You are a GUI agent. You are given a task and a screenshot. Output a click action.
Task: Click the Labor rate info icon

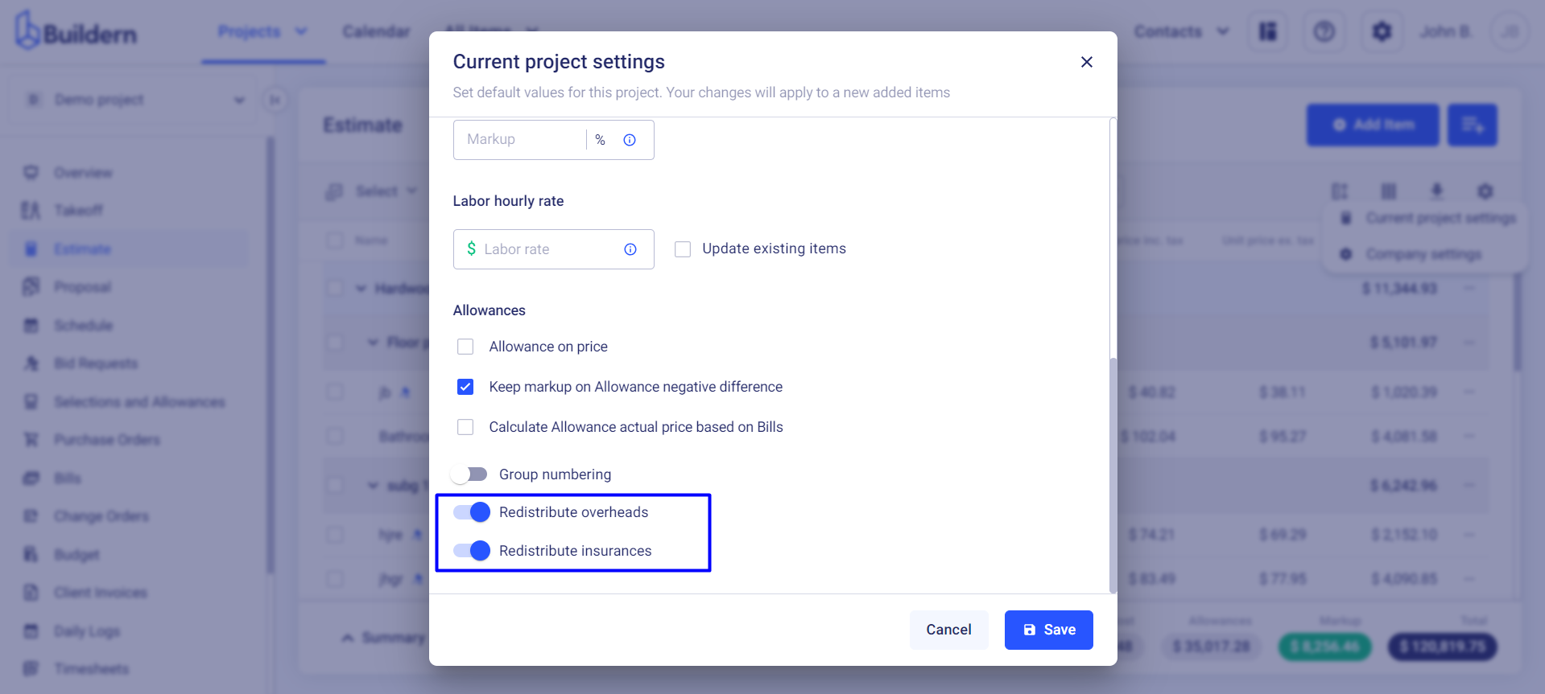[630, 249]
